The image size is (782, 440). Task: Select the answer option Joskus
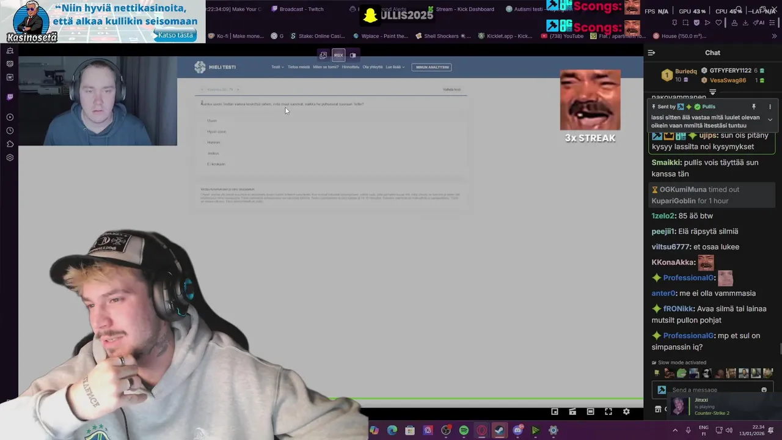tap(213, 153)
